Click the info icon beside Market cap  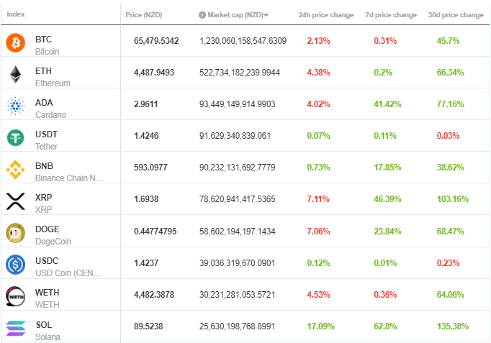click(202, 14)
